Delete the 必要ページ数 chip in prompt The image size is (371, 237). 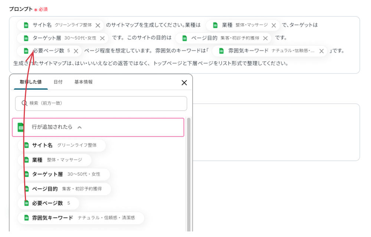pos(76,51)
